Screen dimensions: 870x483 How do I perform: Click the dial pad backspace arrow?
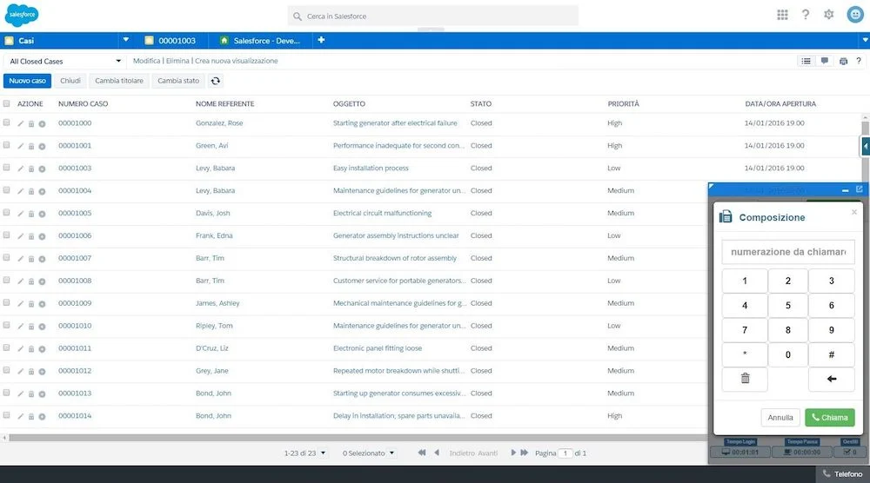[x=831, y=379]
